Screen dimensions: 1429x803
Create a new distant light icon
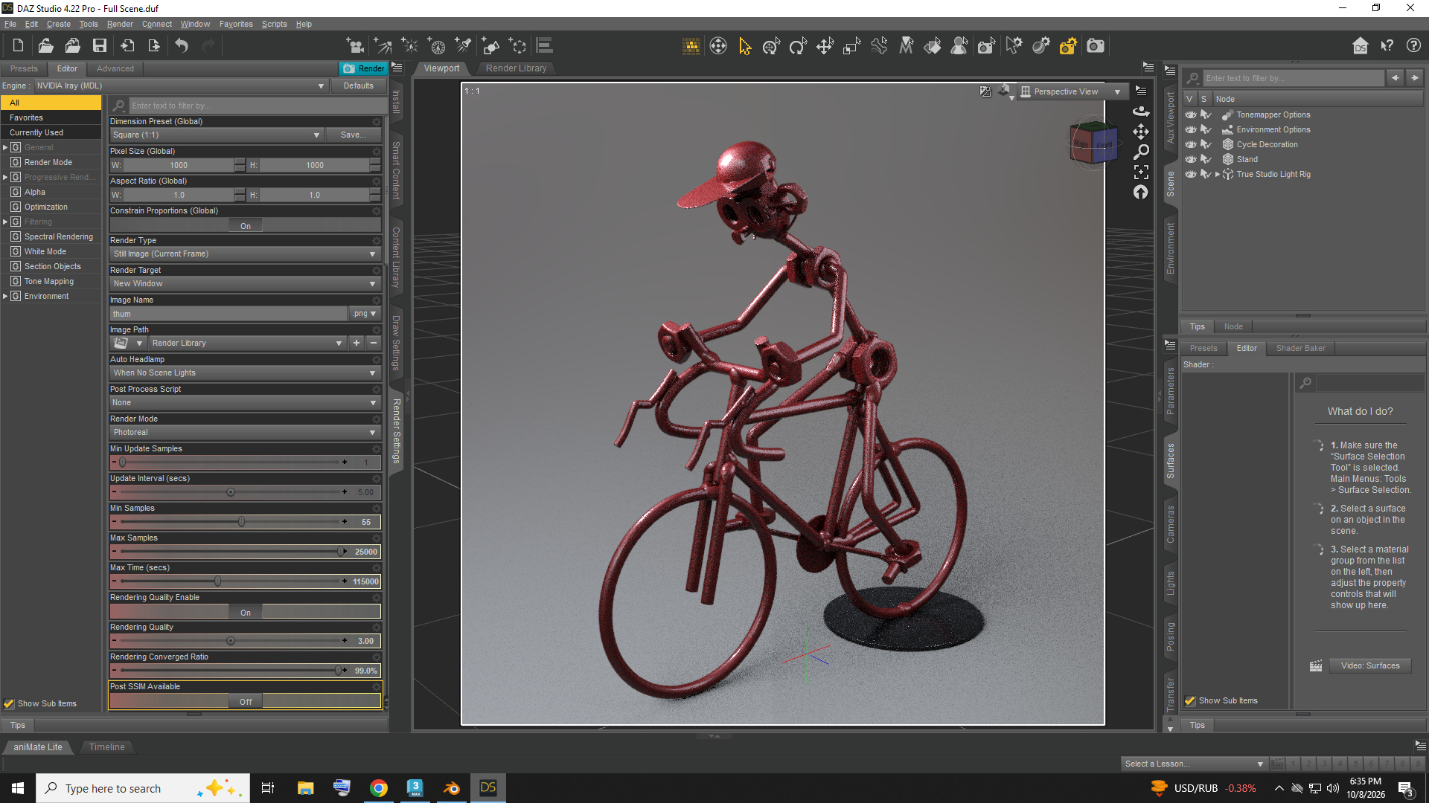coord(383,46)
